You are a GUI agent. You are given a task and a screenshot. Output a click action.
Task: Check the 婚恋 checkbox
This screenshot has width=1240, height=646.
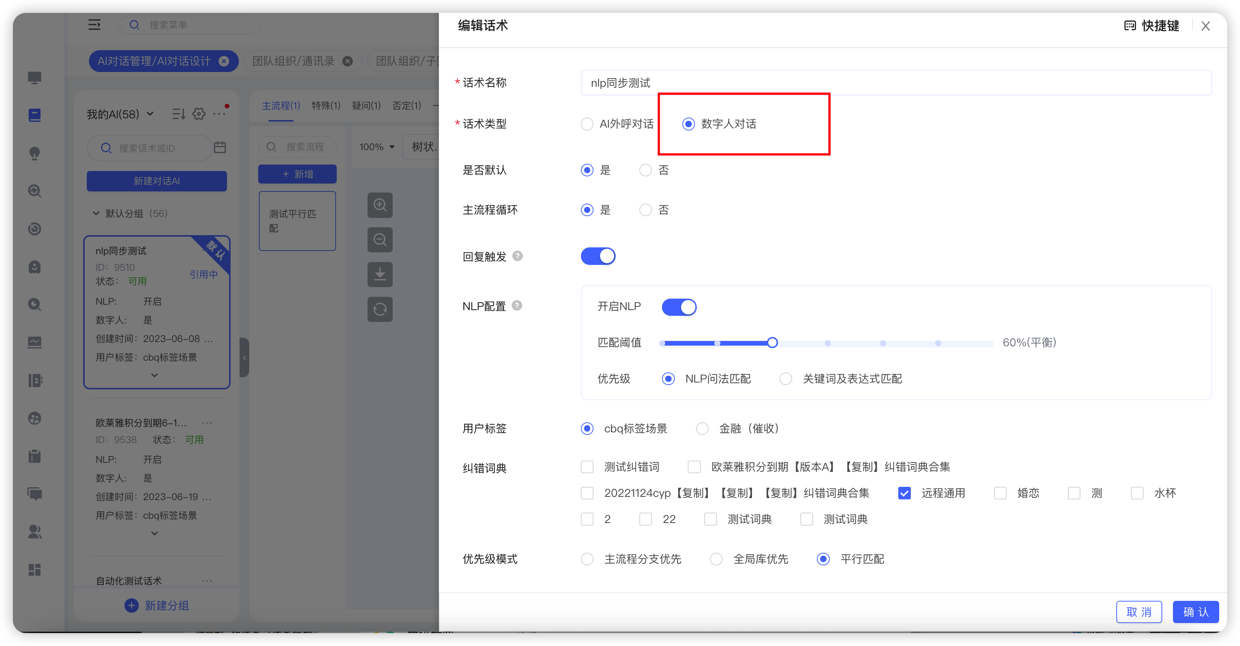click(x=1000, y=493)
